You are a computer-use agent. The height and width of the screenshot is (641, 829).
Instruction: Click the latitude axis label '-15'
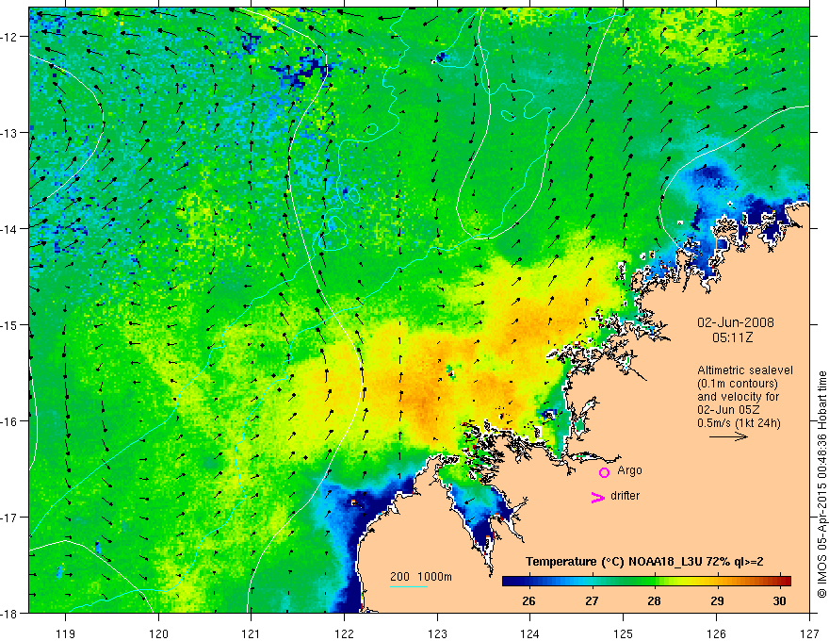pos(9,324)
